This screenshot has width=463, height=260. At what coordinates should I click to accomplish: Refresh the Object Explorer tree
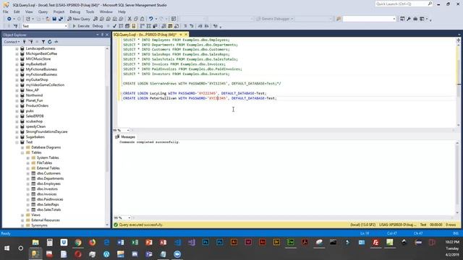(x=50, y=42)
